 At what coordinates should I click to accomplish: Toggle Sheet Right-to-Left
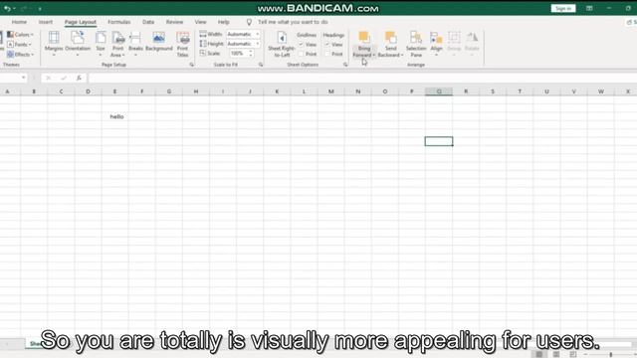pos(282,44)
